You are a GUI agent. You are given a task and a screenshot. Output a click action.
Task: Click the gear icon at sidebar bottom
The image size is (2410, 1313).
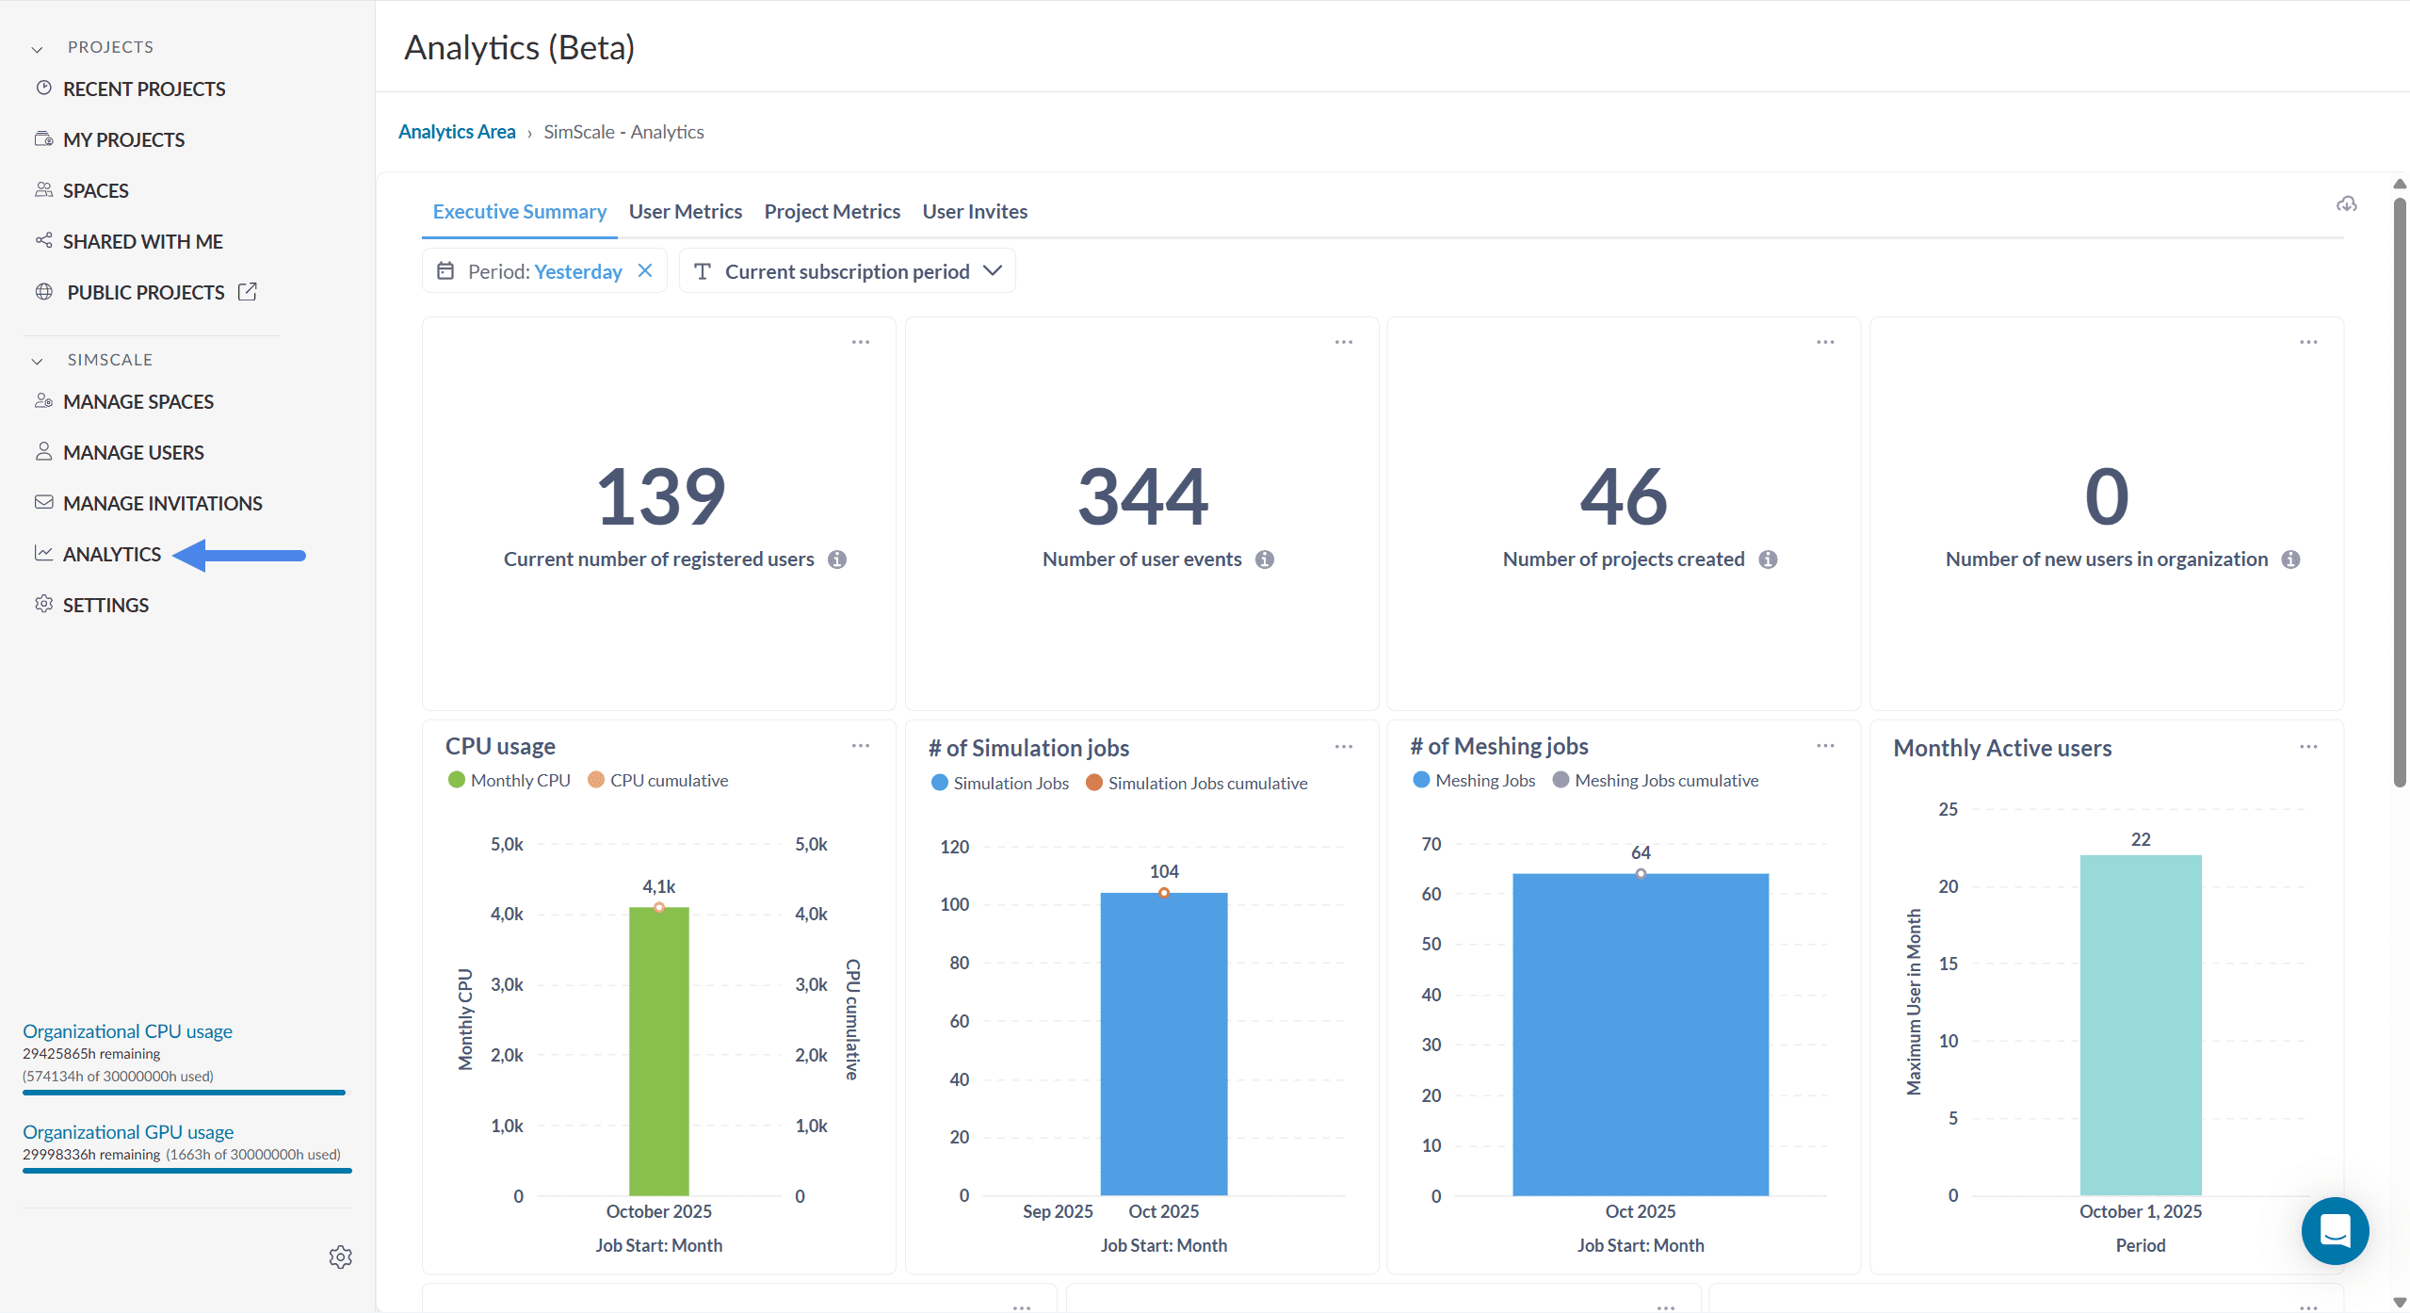coord(340,1256)
